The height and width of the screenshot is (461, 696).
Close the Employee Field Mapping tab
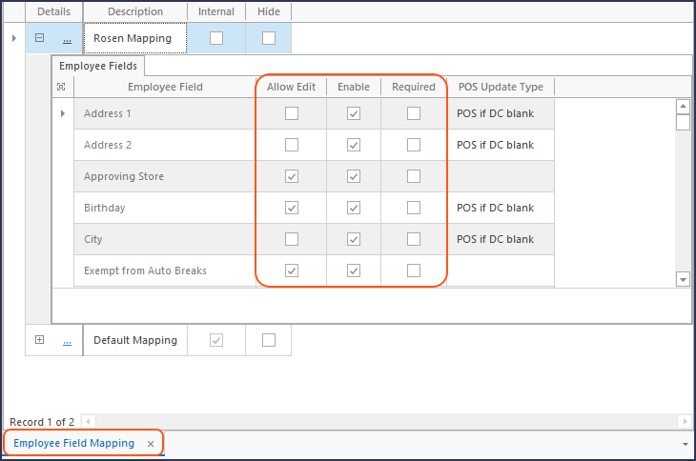click(151, 444)
